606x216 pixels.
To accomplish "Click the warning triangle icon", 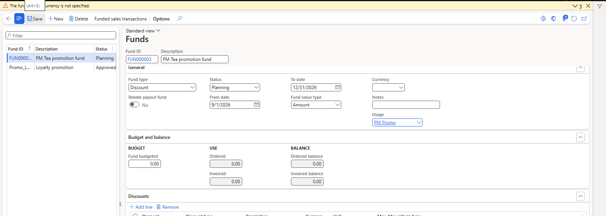I will coord(5,6).
